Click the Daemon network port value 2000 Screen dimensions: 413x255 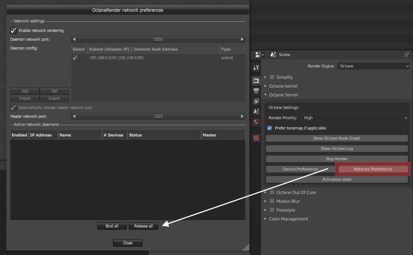tap(158, 39)
